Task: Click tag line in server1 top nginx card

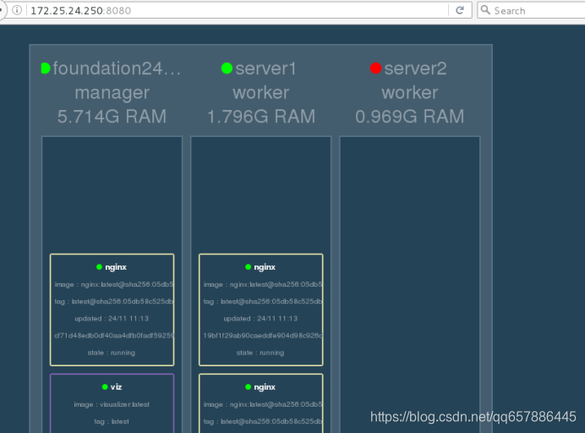Action: click(263, 302)
